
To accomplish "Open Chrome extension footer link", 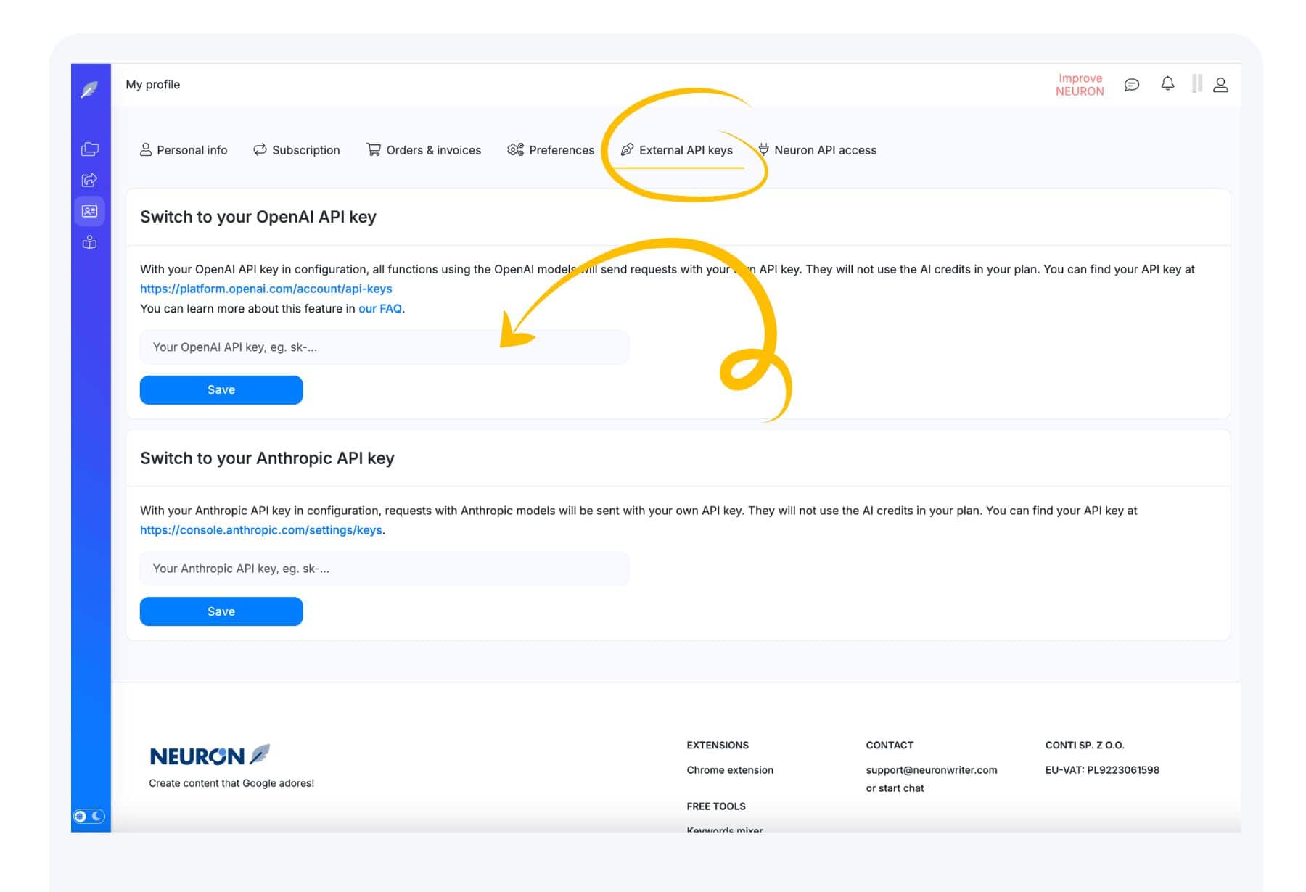I will [x=730, y=770].
